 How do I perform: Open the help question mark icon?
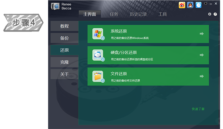click(x=215, y=14)
